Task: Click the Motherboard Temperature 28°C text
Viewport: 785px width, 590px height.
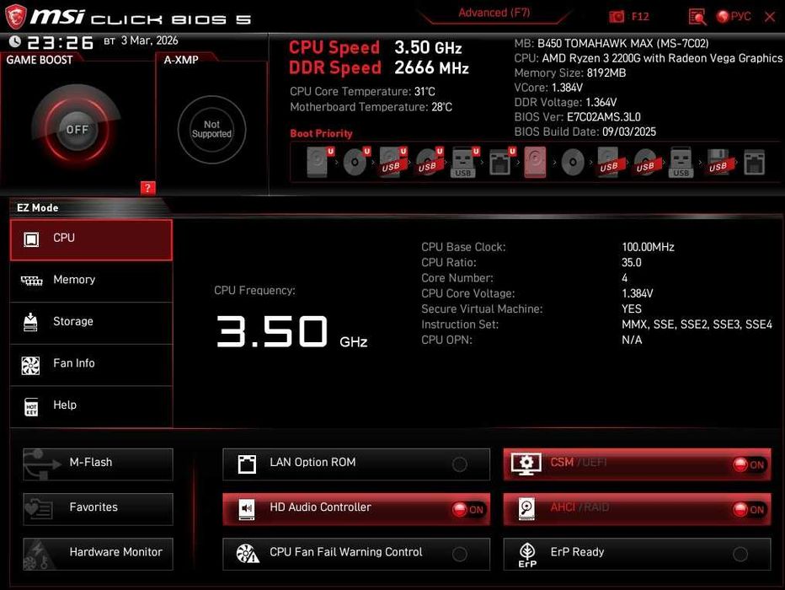Action: [x=371, y=107]
